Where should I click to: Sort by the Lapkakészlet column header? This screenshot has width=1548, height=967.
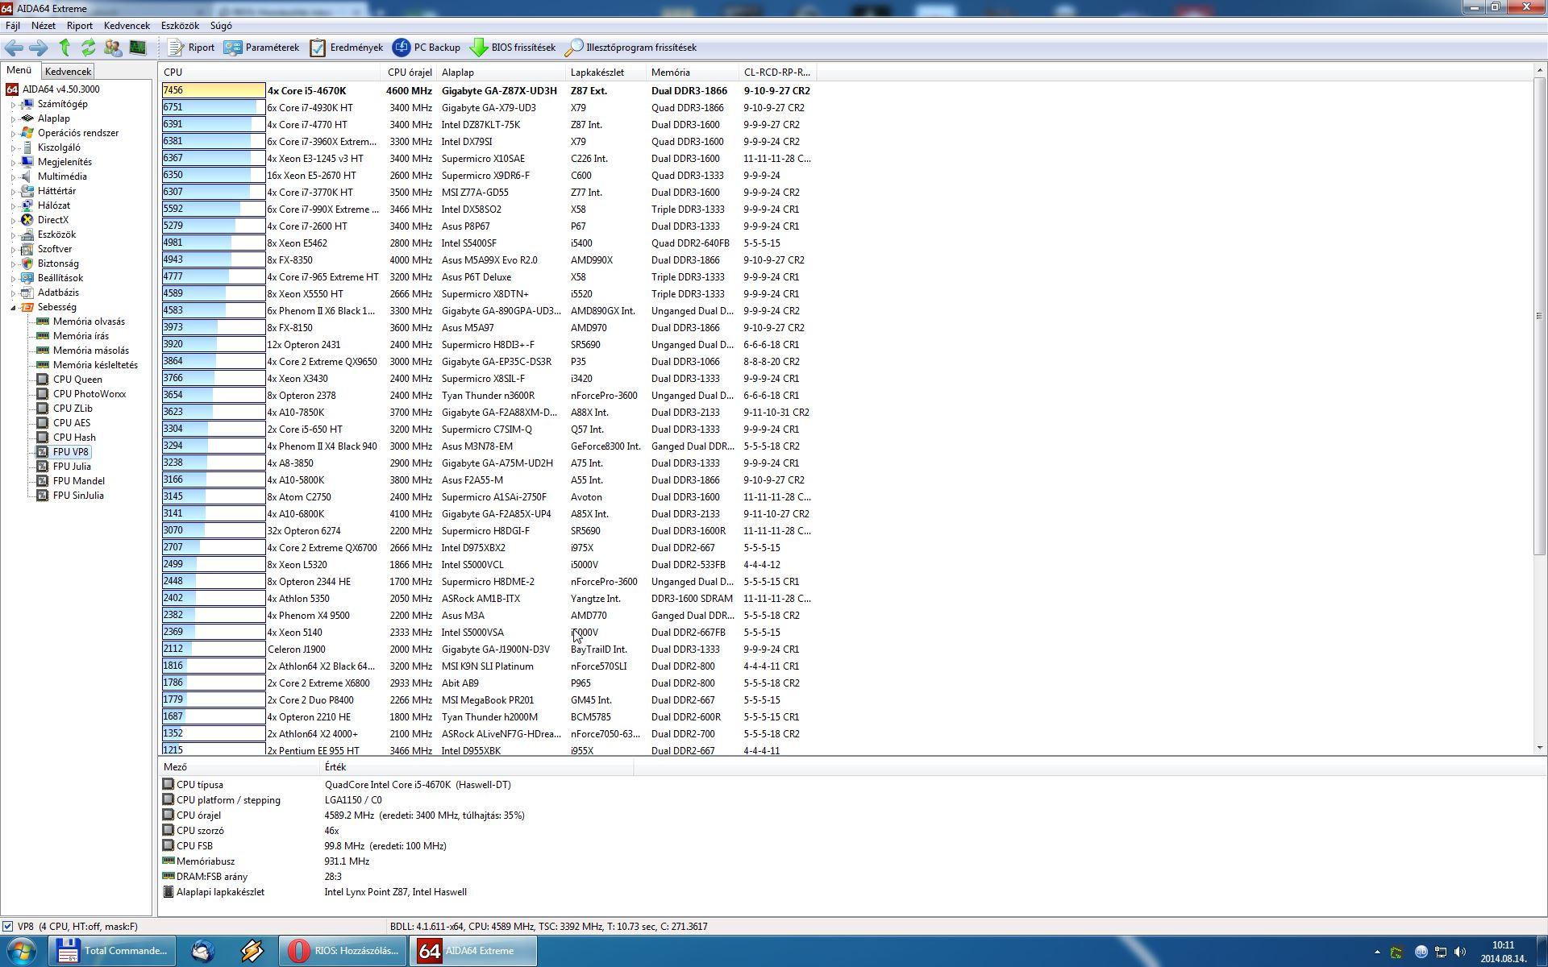click(606, 73)
